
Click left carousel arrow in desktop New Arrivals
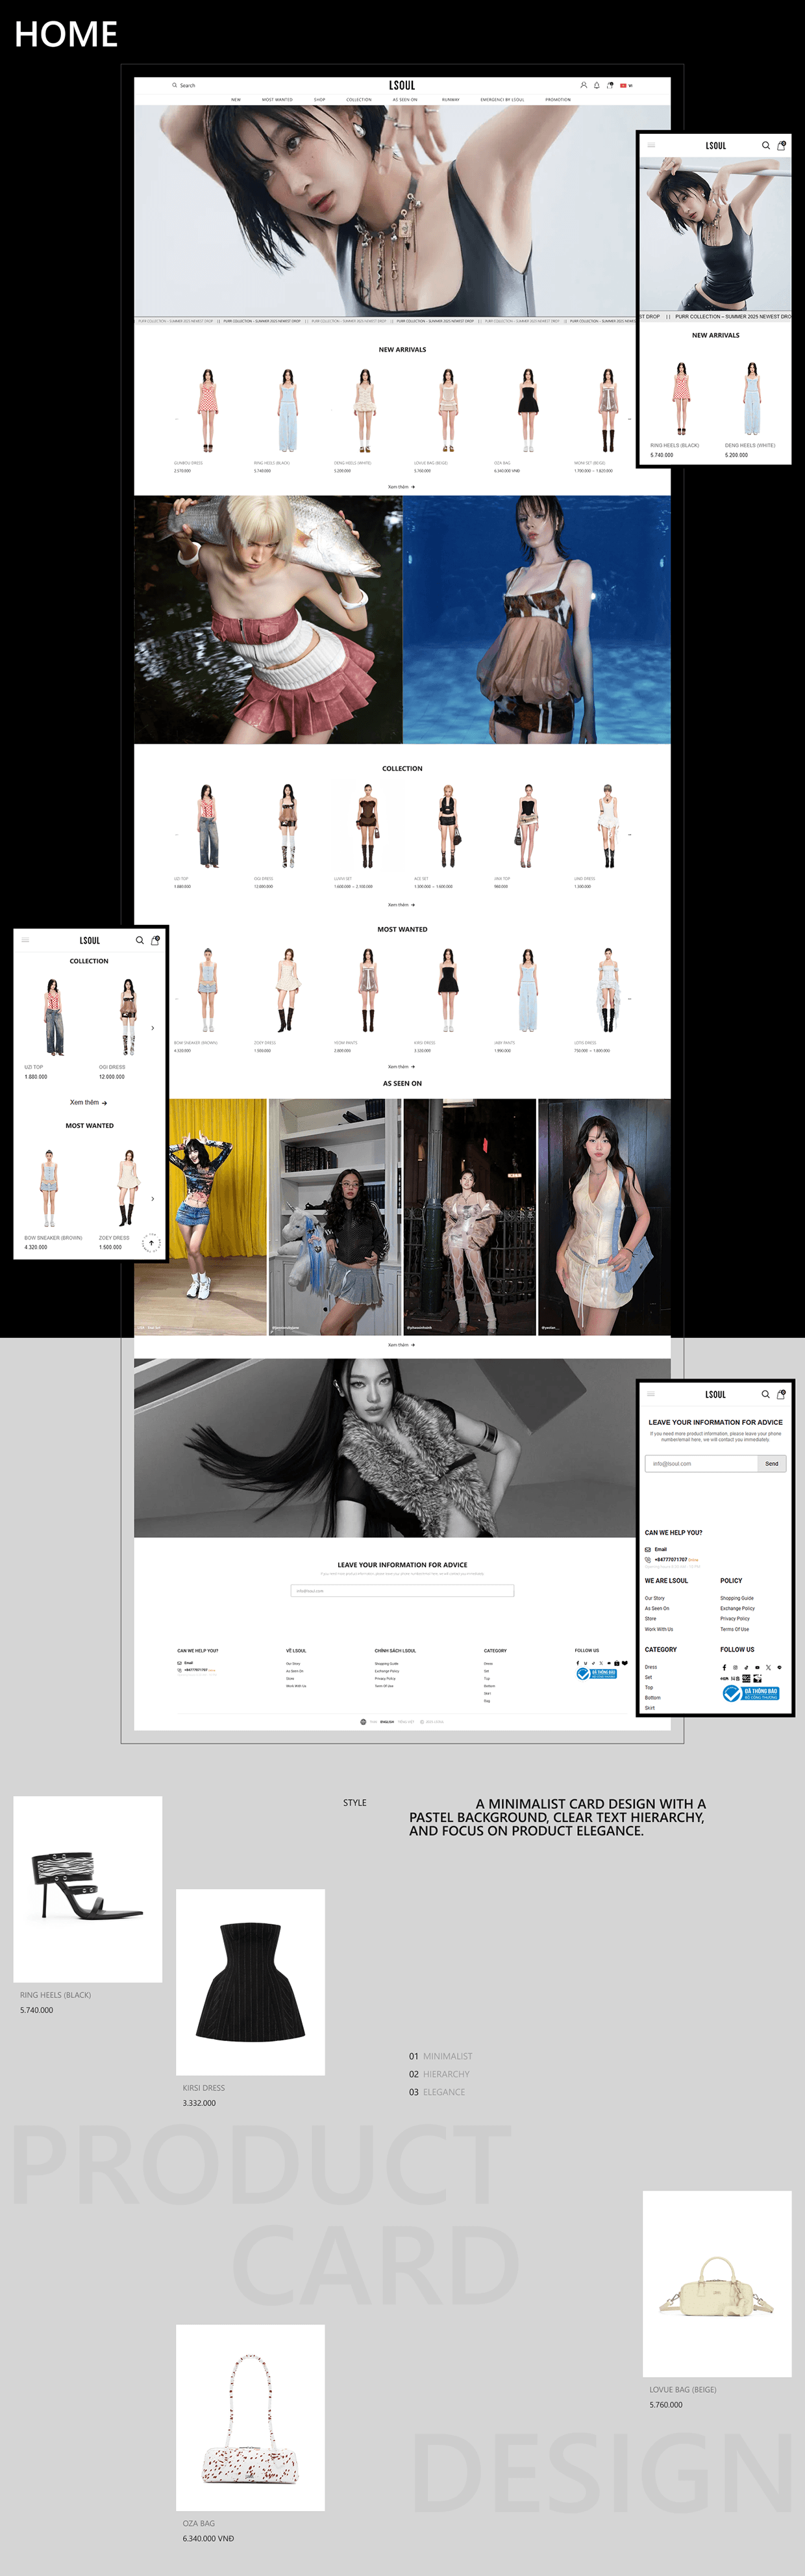pos(177,419)
